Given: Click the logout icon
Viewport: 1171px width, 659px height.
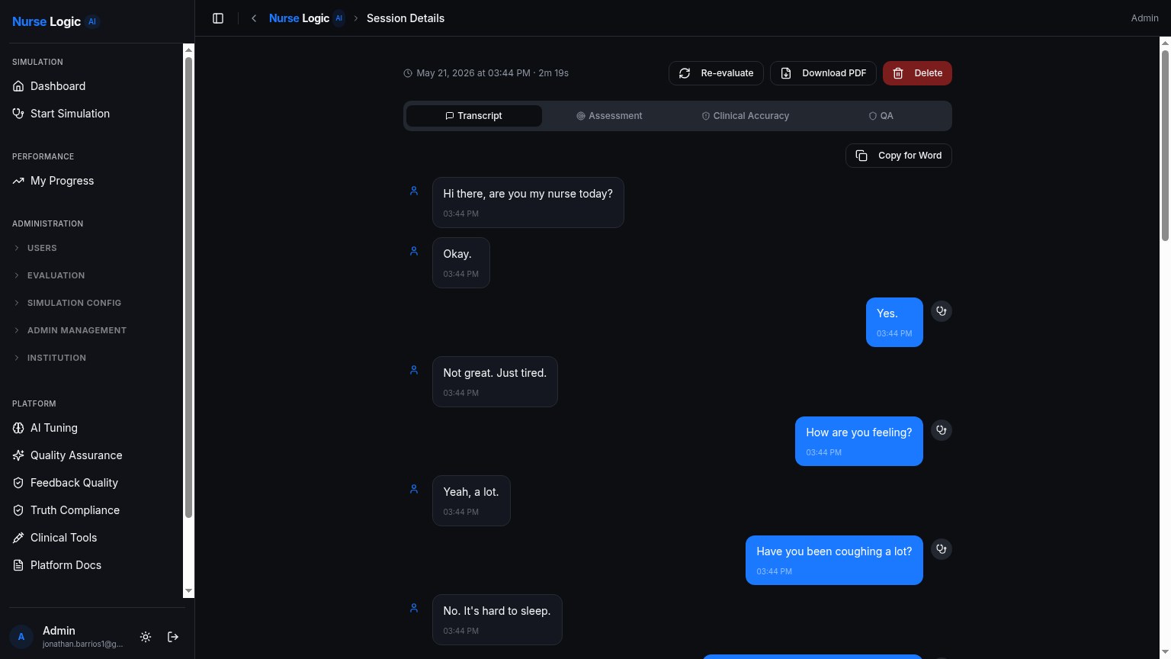Looking at the screenshot, I should (x=173, y=637).
